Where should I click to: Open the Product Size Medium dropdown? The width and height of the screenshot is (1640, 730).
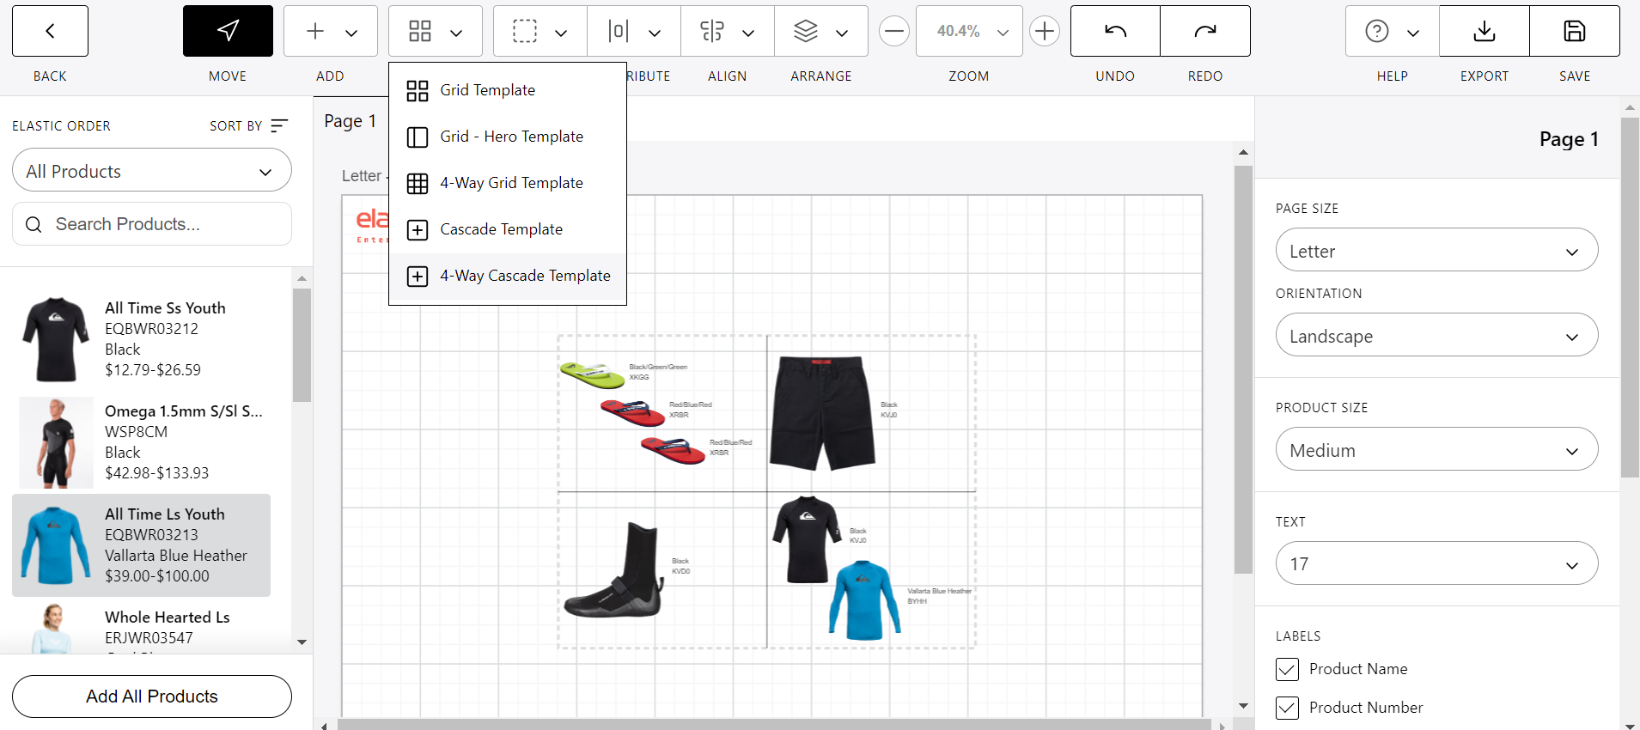coord(1436,450)
